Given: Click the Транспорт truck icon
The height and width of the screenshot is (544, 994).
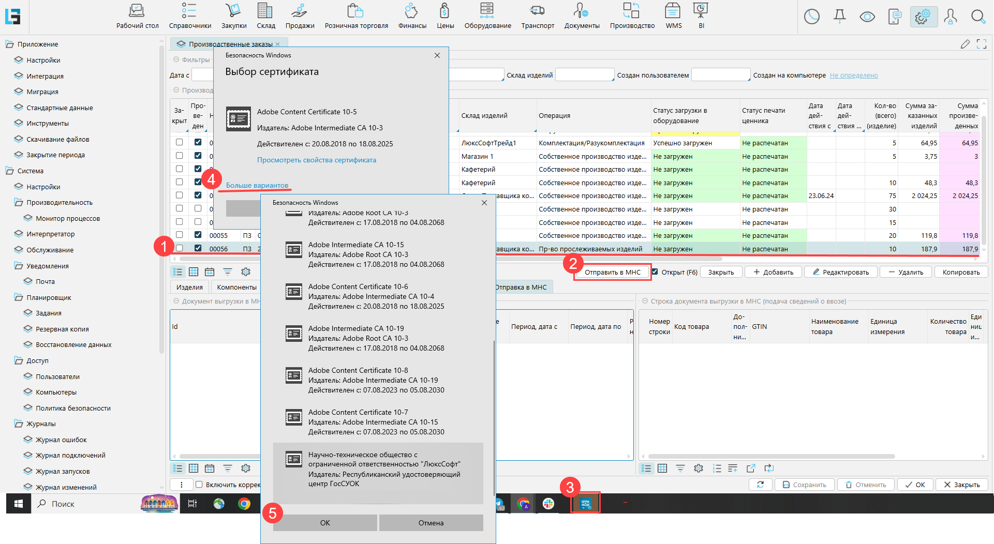Looking at the screenshot, I should [x=537, y=11].
